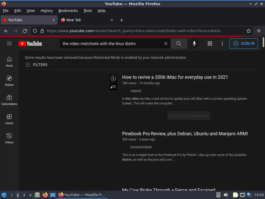Open the tracking protection shield
Viewport: 265px width, 199px height.
point(35,31)
